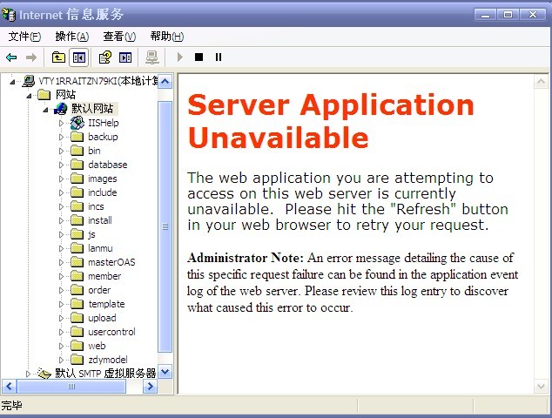Viewport: 552px width, 418px height.
Task: Open the 帮助(H) menu
Action: click(166, 37)
